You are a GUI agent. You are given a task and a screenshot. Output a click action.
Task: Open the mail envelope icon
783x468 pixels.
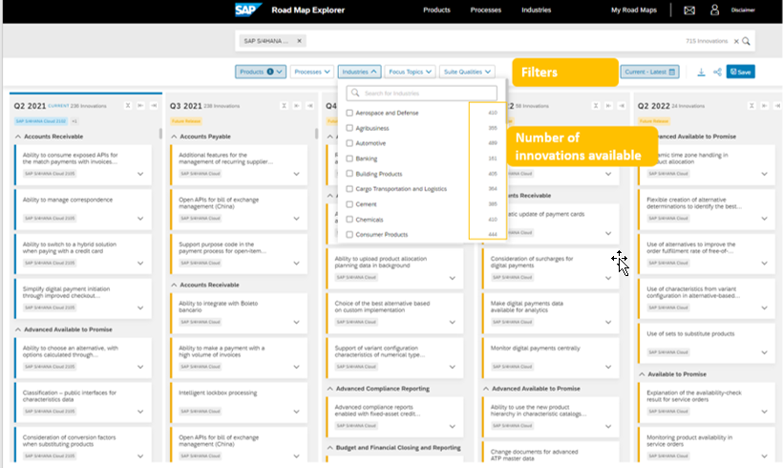pos(689,11)
